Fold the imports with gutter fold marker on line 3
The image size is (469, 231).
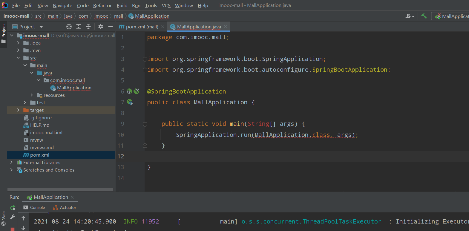145,59
